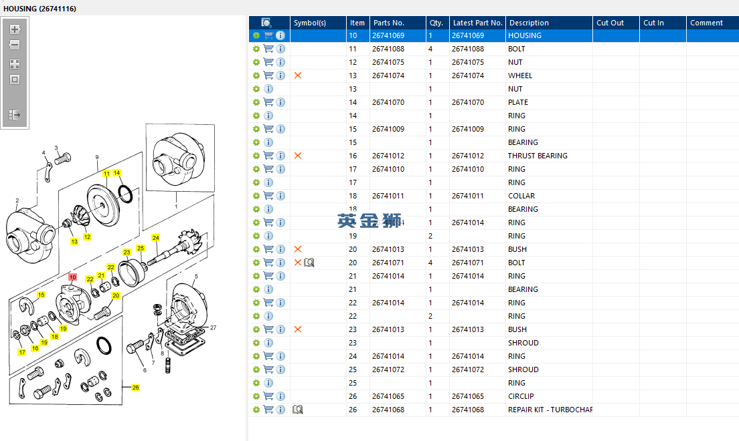
Task: Select callout 16 on the diagram
Action: click(35, 348)
